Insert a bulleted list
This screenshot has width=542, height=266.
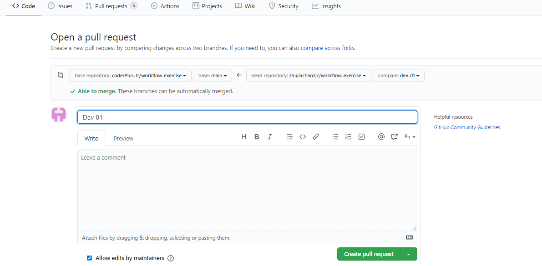pyautogui.click(x=335, y=137)
